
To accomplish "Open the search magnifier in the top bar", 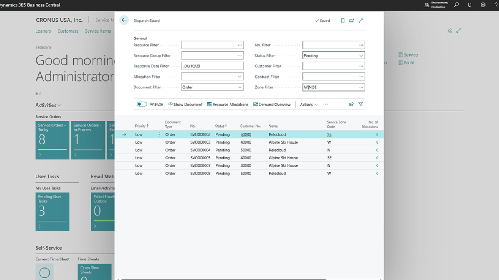I will 456,5.
